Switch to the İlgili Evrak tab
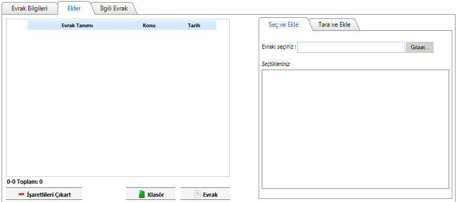 pyautogui.click(x=114, y=8)
